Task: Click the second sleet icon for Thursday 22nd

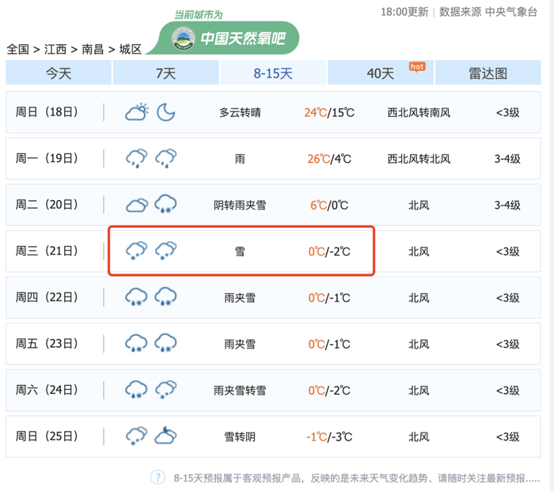Action: (x=165, y=298)
